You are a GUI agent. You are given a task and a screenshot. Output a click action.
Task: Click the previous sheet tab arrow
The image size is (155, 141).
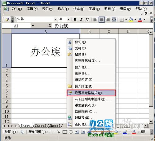click(8, 126)
